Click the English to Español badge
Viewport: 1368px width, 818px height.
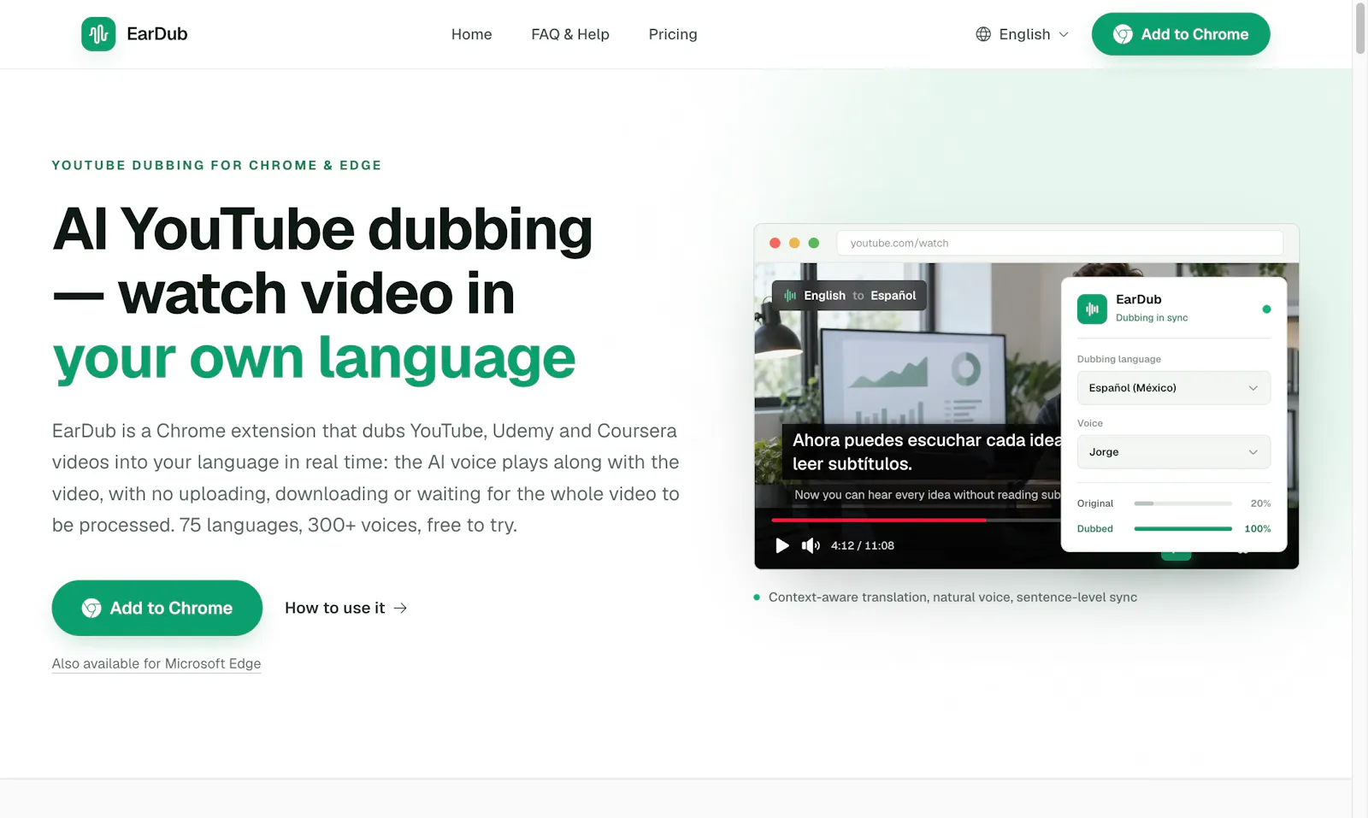pyautogui.click(x=849, y=296)
